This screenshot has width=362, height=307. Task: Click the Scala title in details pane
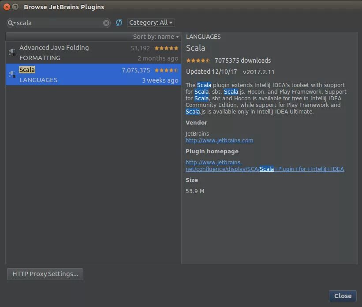click(195, 48)
